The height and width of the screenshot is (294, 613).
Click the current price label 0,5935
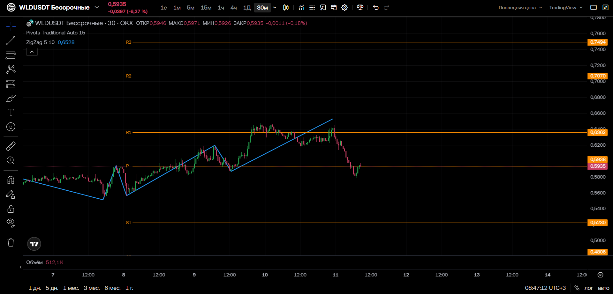point(598,166)
